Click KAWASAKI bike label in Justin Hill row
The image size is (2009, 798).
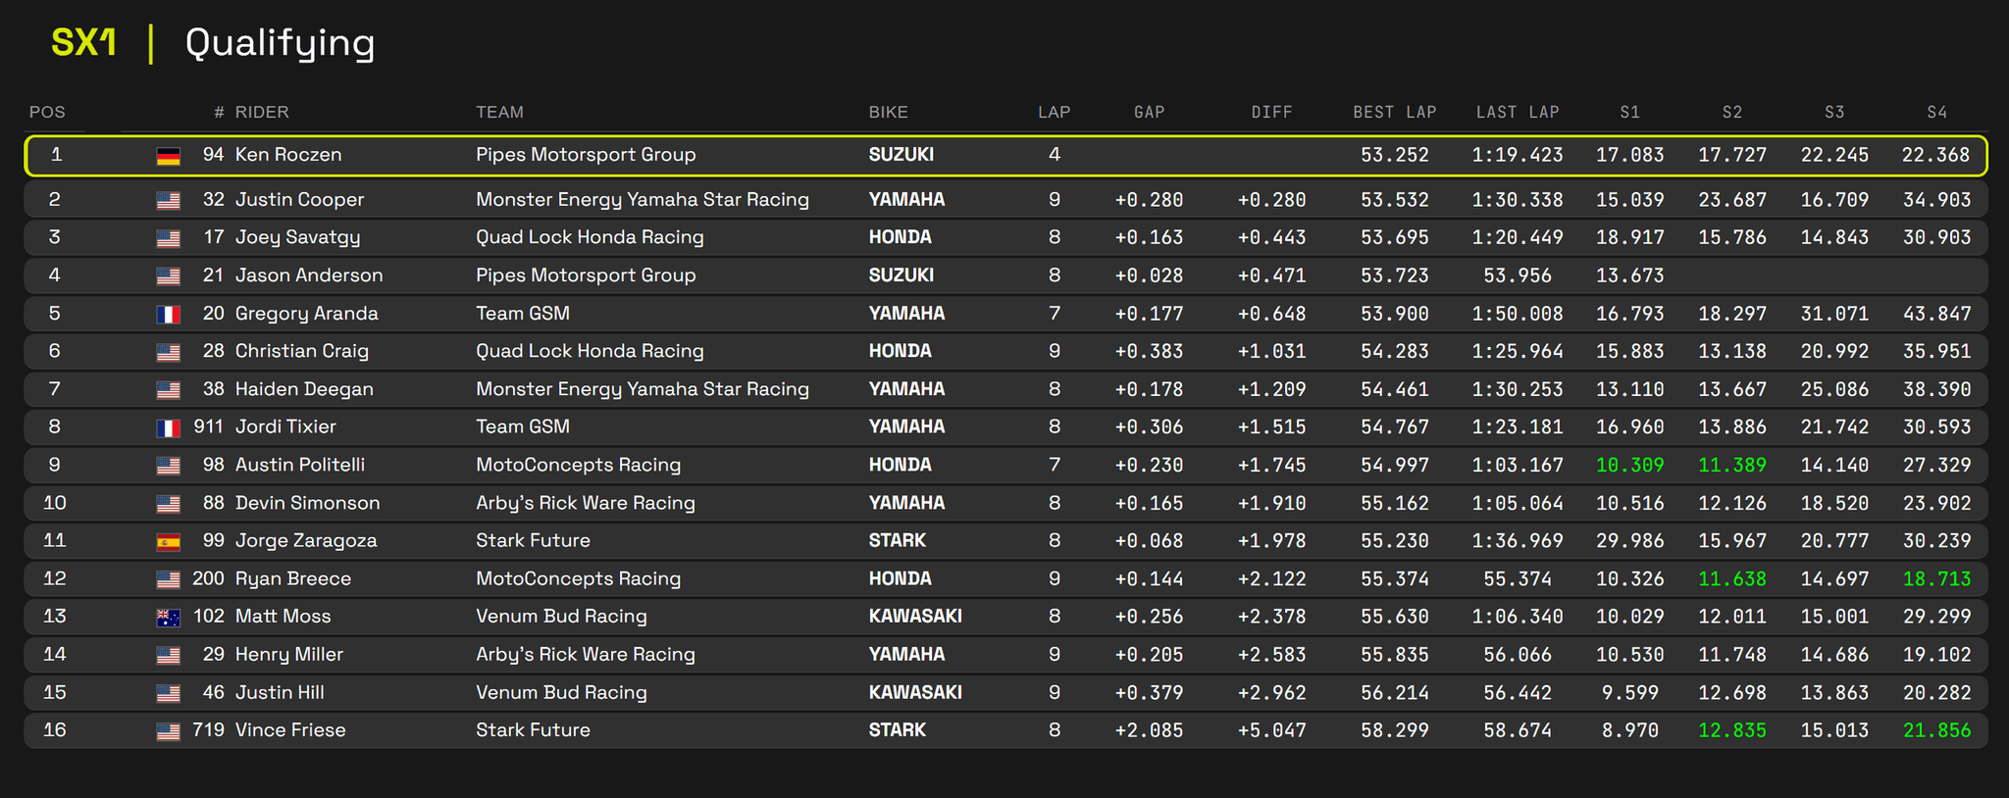[x=914, y=692]
